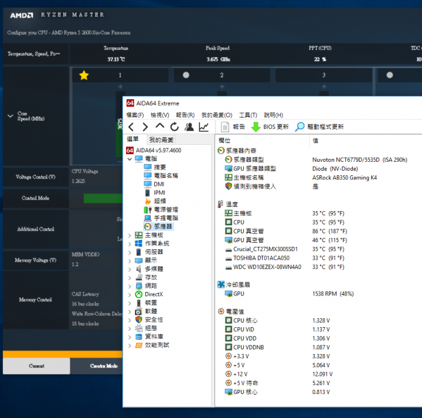Select the 摘要 summary tree item

[x=155, y=167]
